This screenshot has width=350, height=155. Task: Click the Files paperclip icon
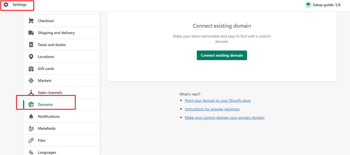pos(31,140)
